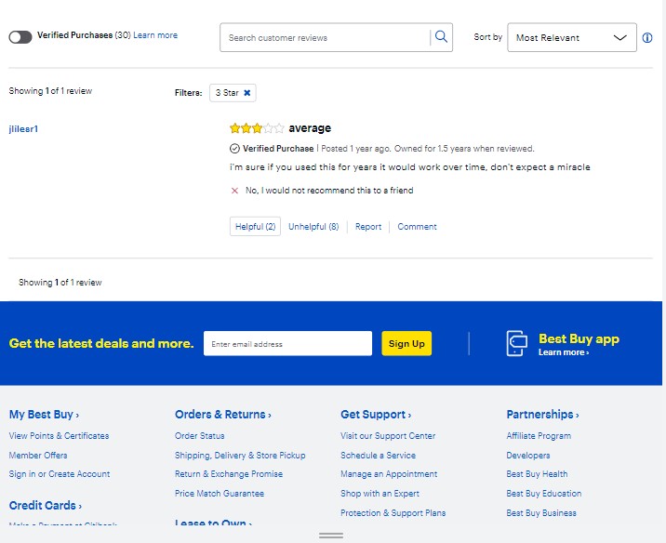Open Developers link

[x=528, y=455]
